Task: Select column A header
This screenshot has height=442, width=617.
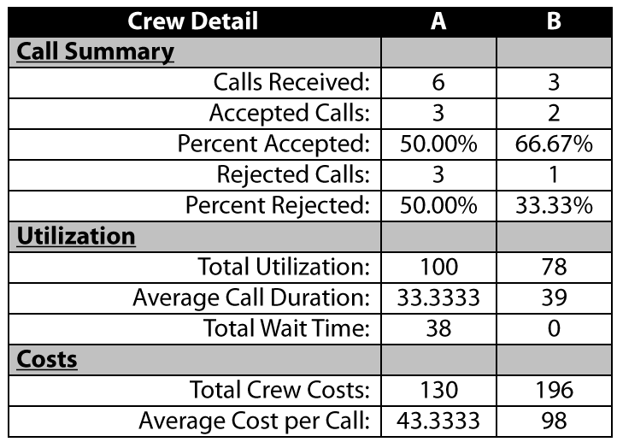Action: (x=438, y=21)
